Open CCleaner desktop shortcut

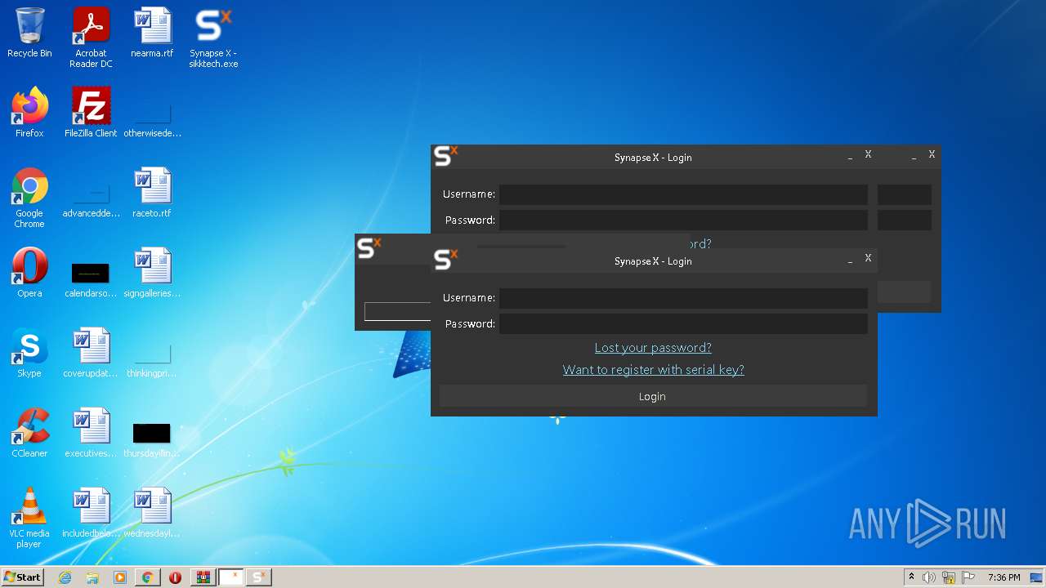(x=29, y=433)
